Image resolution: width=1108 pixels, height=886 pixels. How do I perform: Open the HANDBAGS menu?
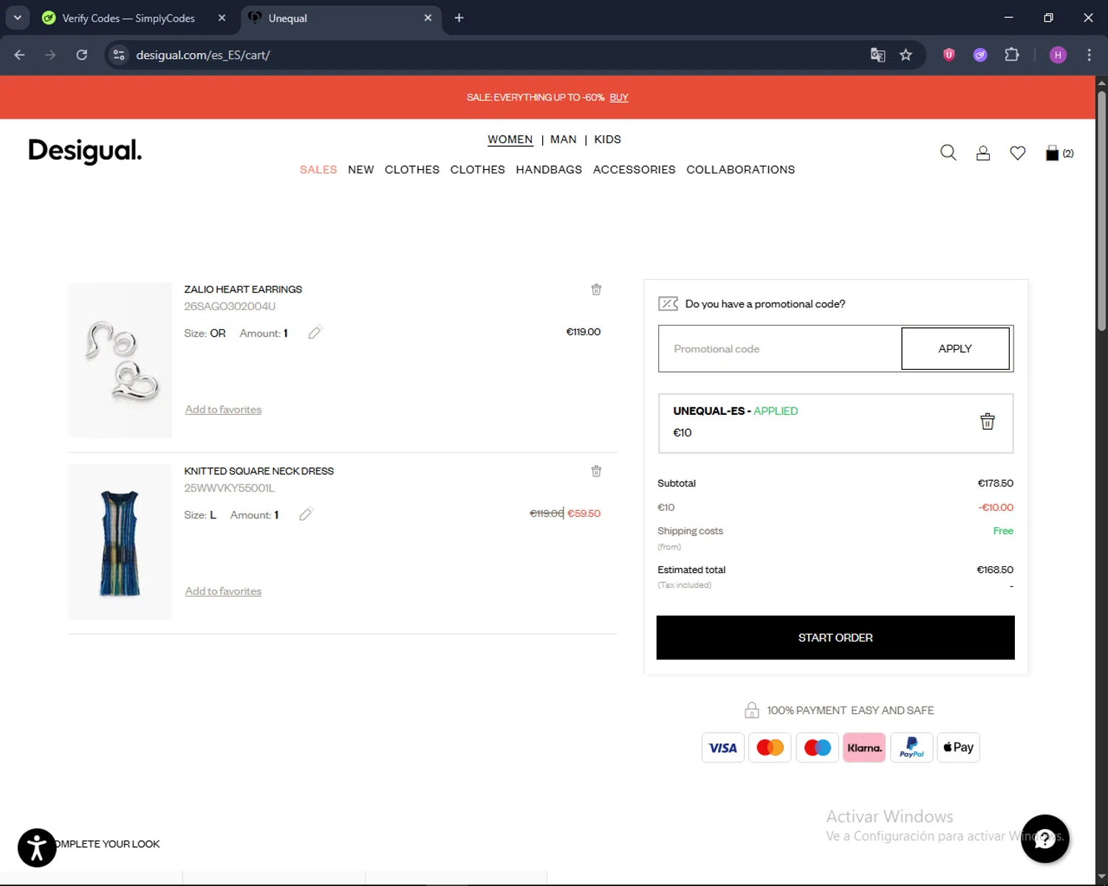tap(549, 170)
